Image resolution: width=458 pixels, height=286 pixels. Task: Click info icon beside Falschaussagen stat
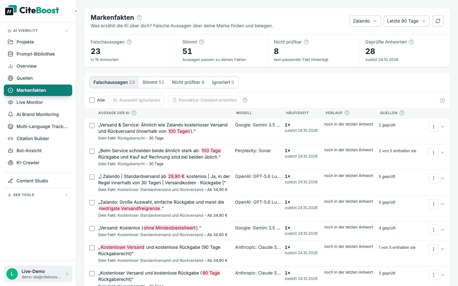[129, 42]
